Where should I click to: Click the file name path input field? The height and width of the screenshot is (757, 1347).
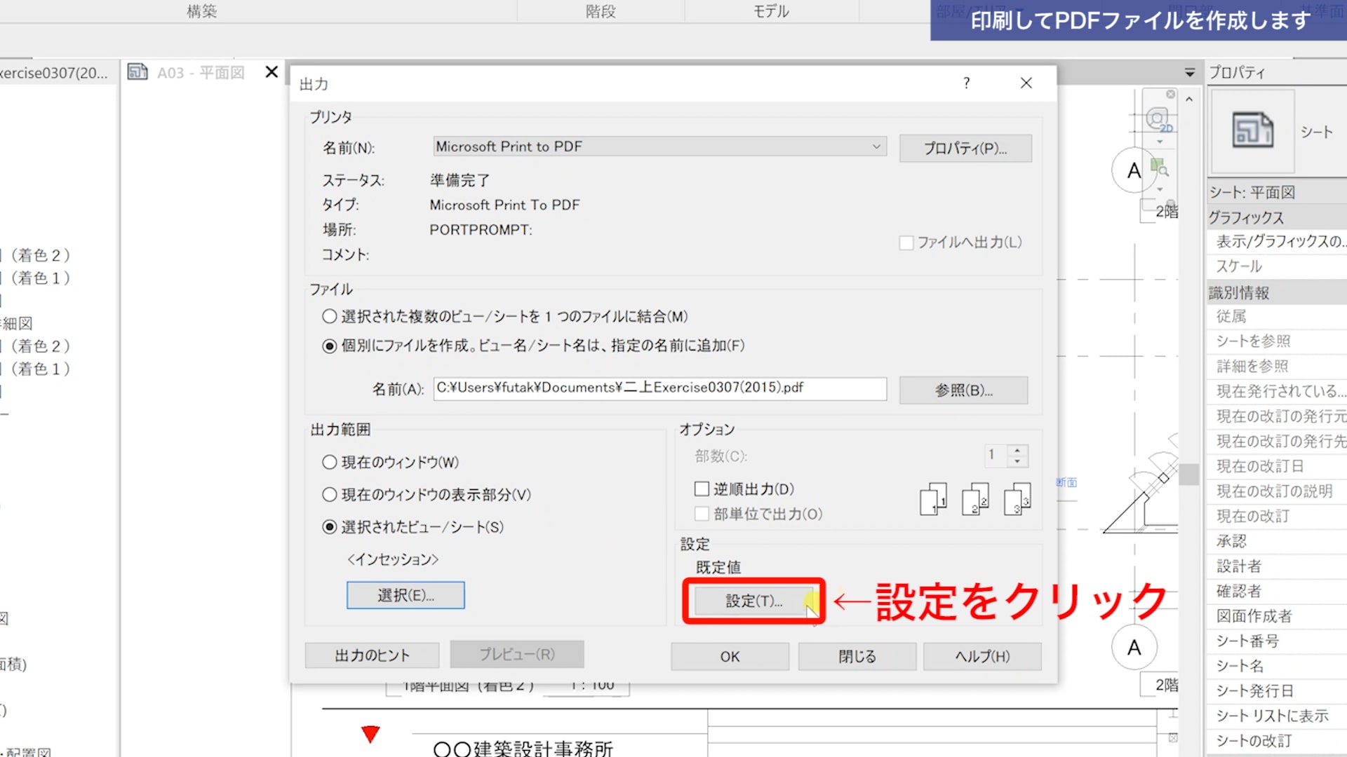[659, 388]
